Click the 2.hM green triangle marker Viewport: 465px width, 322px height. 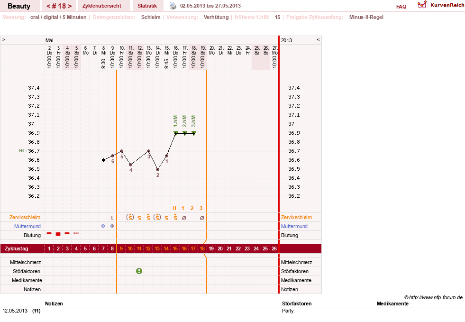click(x=185, y=133)
